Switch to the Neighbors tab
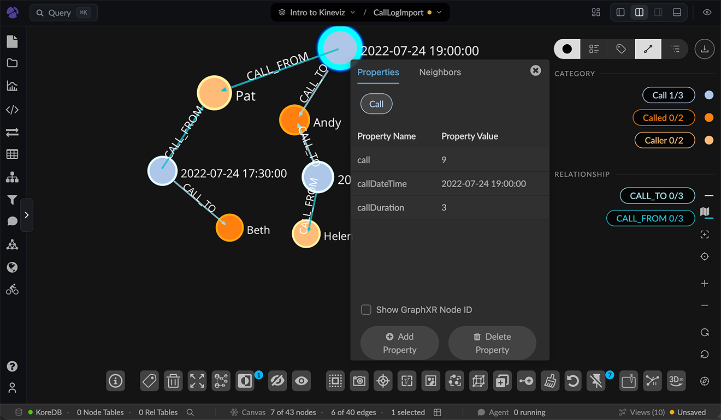Image resolution: width=721 pixels, height=420 pixels. click(440, 72)
